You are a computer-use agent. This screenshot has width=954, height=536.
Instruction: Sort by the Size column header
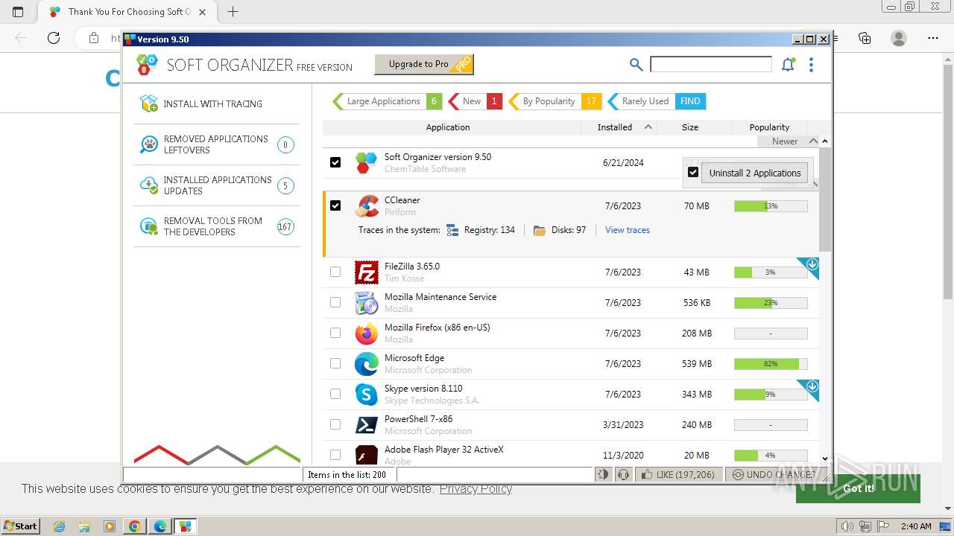pos(690,127)
